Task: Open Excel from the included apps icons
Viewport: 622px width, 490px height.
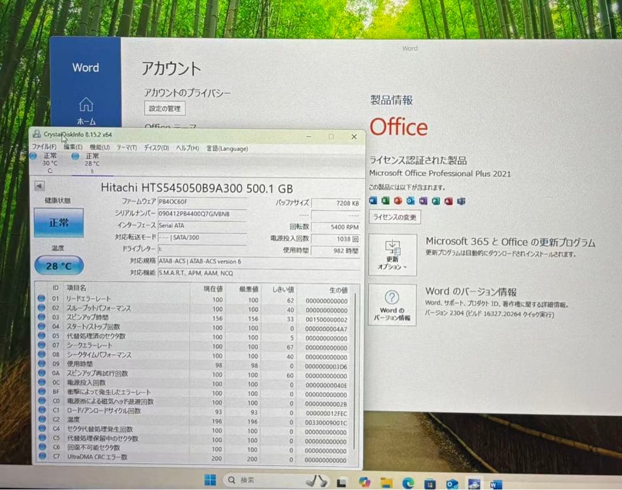Action: tap(385, 200)
